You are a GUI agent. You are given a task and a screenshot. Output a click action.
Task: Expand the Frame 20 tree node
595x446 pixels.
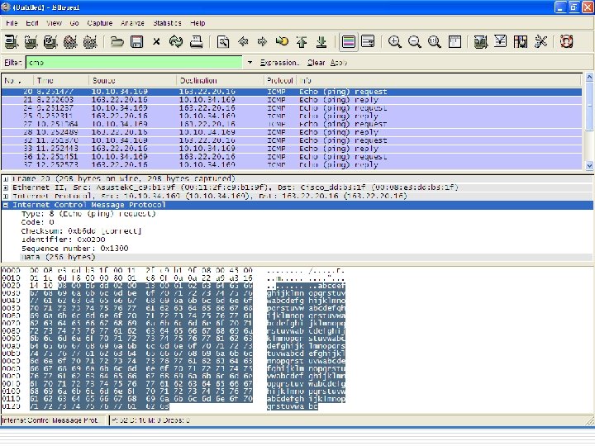6,178
